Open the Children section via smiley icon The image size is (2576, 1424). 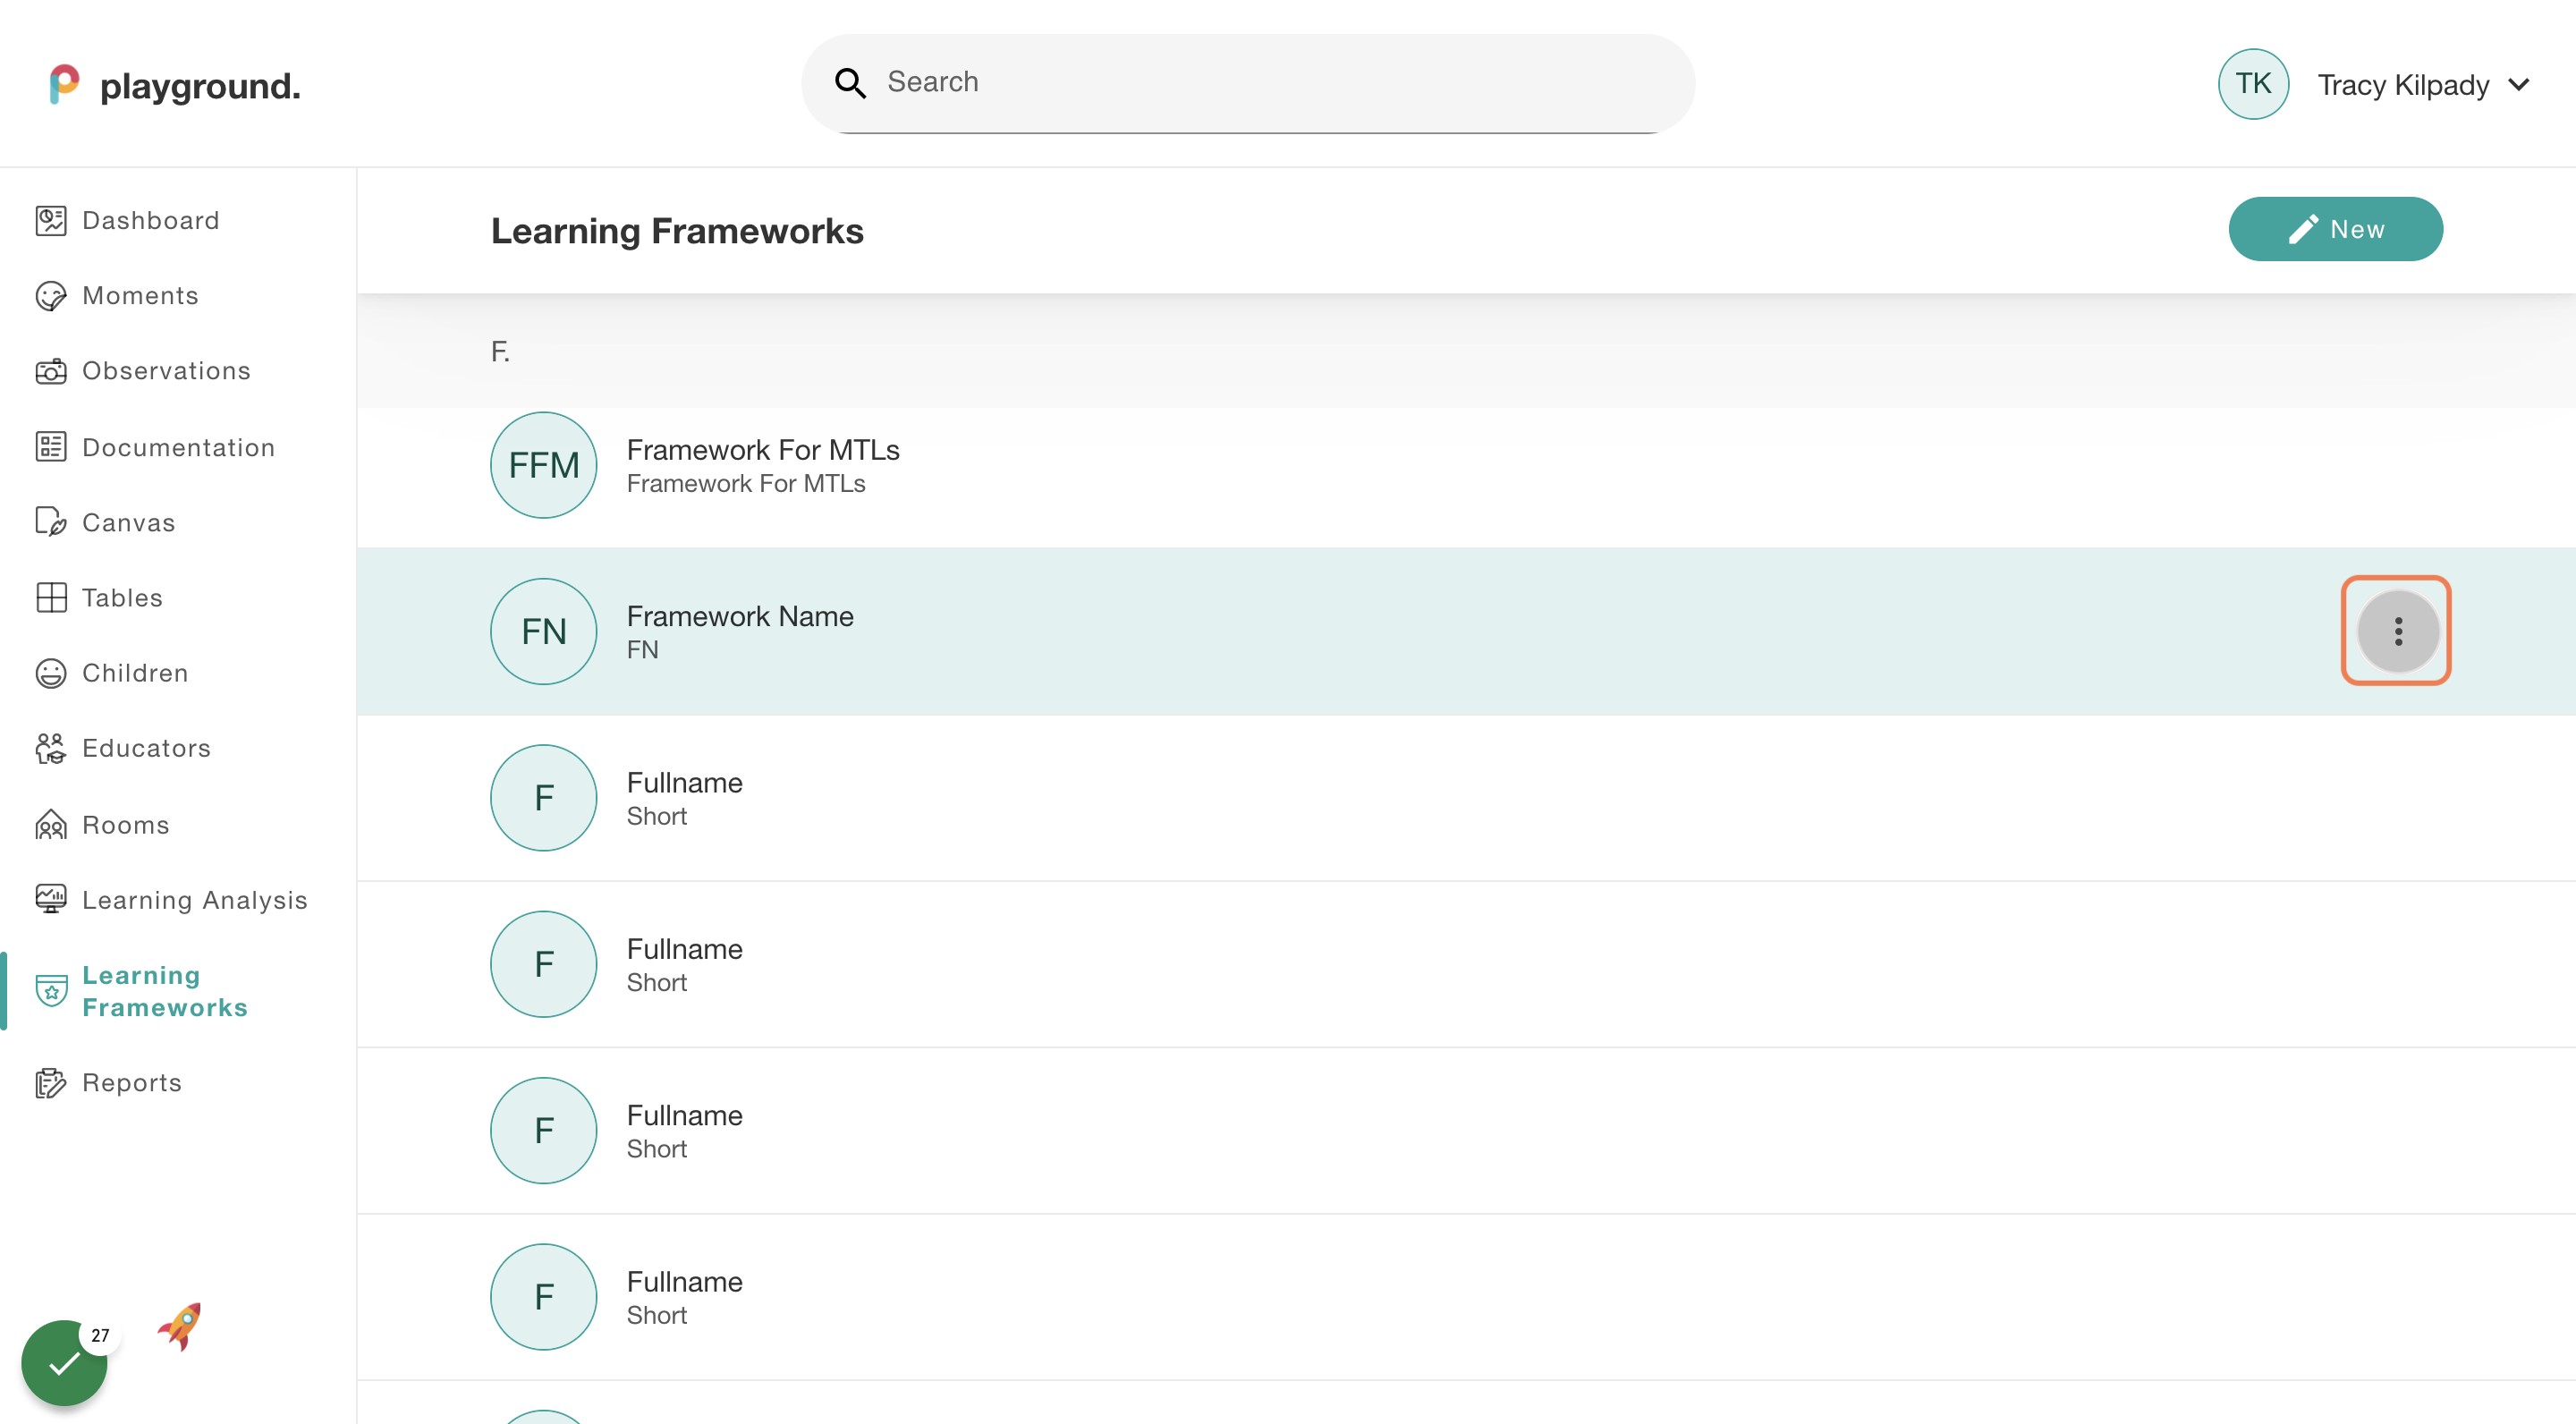click(x=51, y=672)
